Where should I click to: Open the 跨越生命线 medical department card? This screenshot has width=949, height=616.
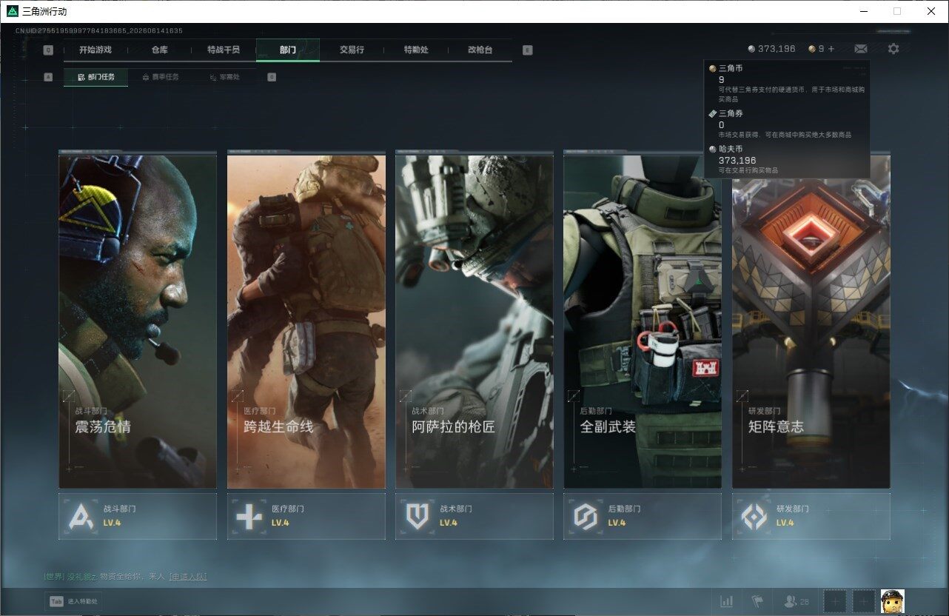click(306, 320)
